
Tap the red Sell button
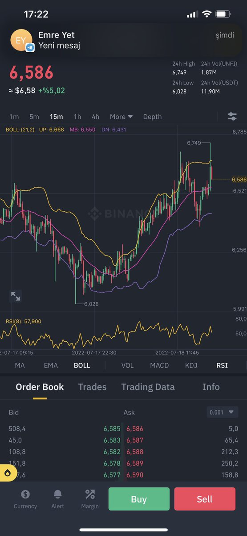pyautogui.click(x=205, y=499)
